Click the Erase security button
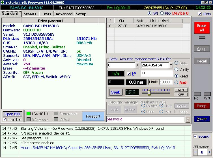The image size is (213, 158). [182, 106]
